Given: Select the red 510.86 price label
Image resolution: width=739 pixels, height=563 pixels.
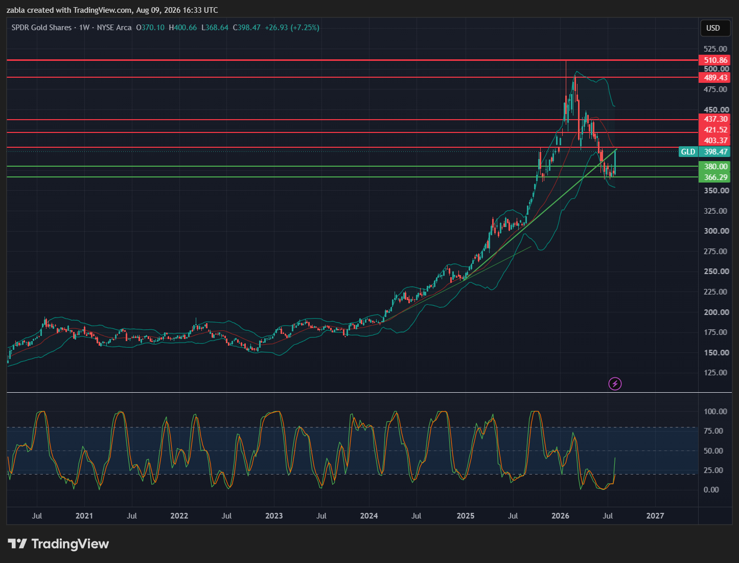Looking at the screenshot, I should [715, 60].
